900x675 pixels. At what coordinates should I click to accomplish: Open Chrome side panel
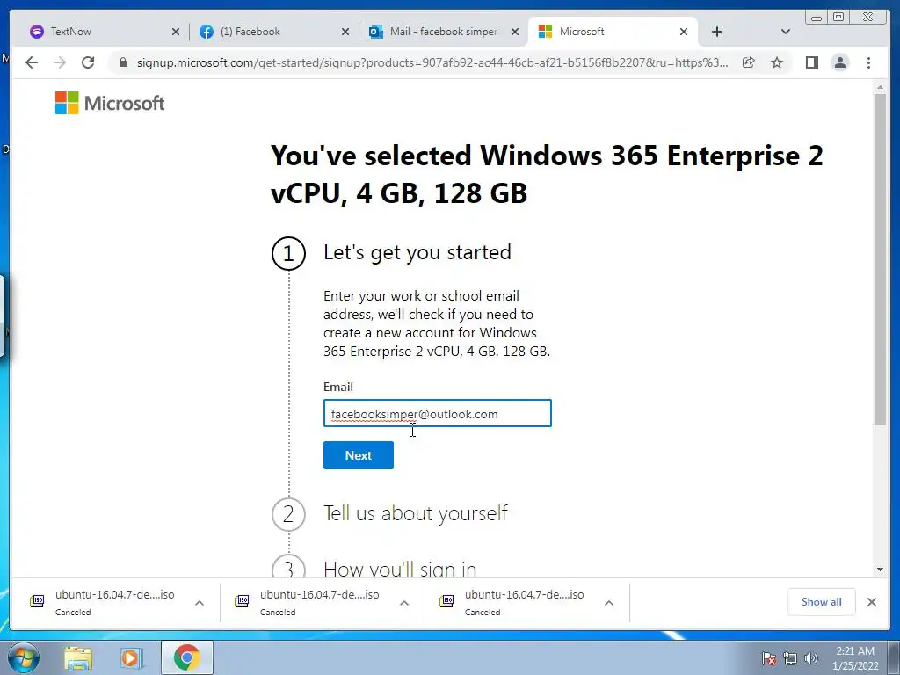pos(811,62)
